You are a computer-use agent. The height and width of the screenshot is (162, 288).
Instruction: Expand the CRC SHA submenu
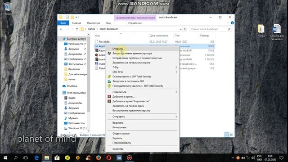(x=176, y=72)
